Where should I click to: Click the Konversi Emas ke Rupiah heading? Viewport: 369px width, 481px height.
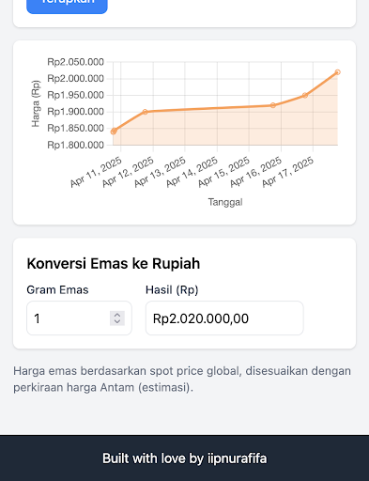pos(114,263)
